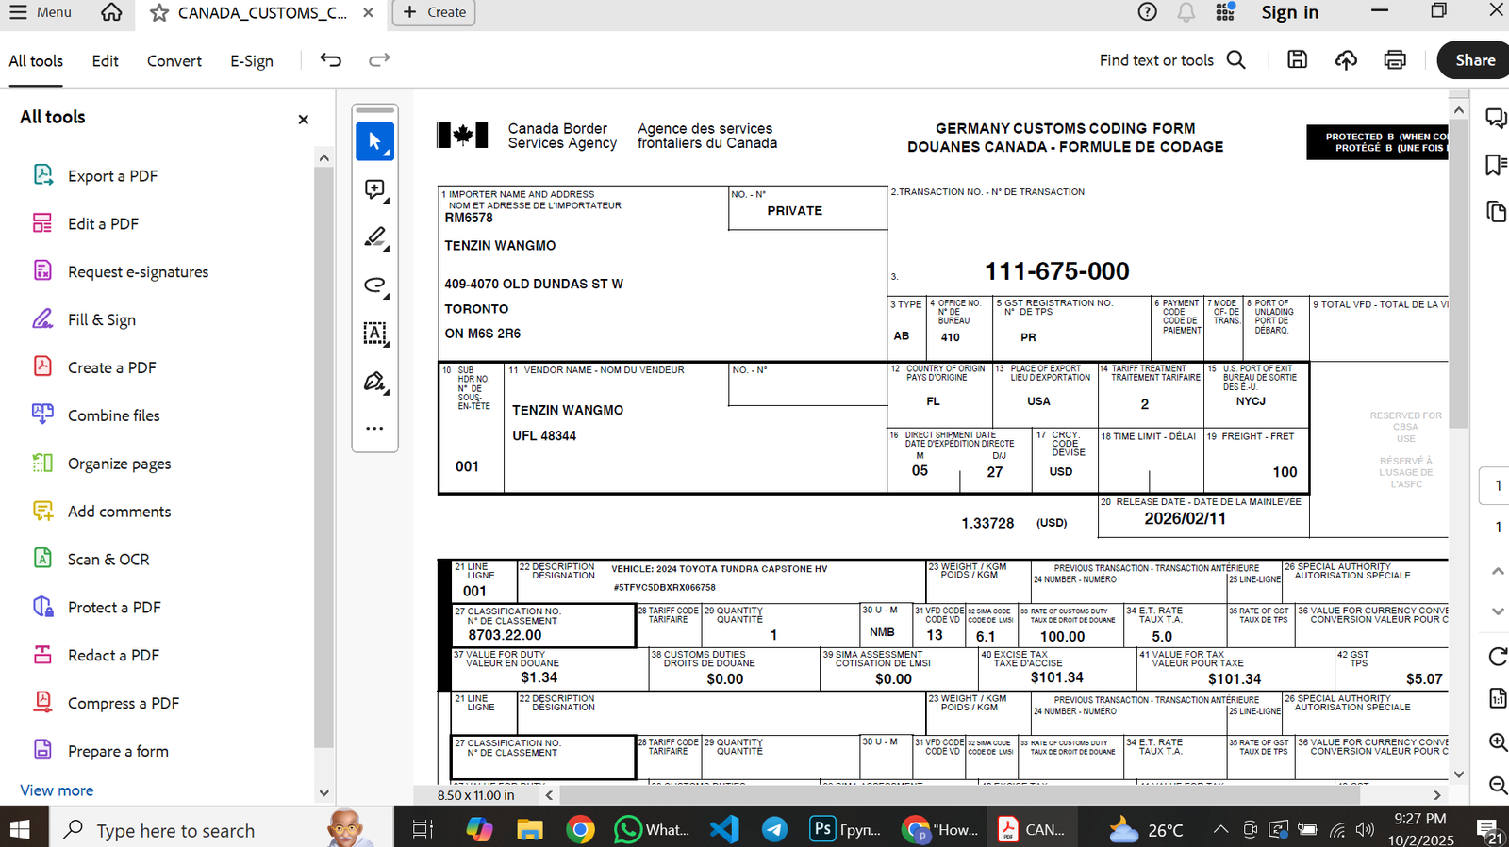The height and width of the screenshot is (847, 1509).
Task: Print the document using printer icon
Action: point(1395,60)
